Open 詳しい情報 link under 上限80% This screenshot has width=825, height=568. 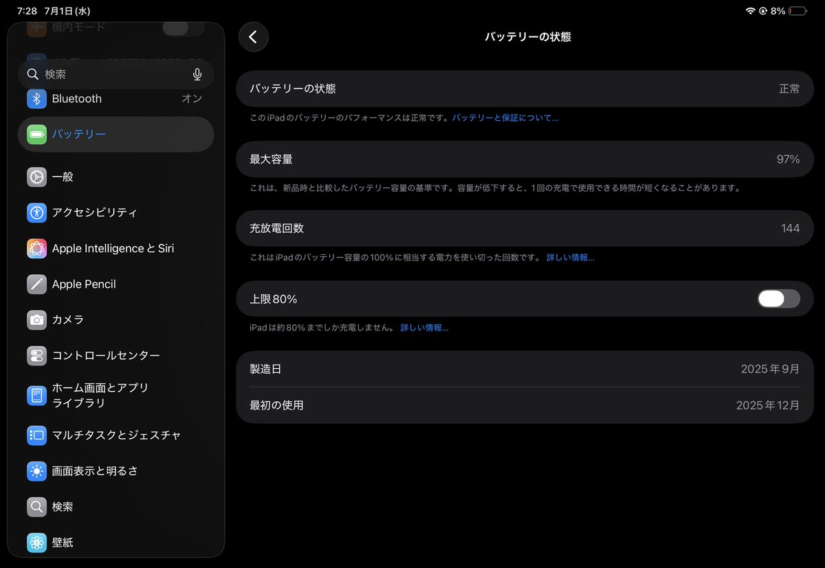[425, 328]
